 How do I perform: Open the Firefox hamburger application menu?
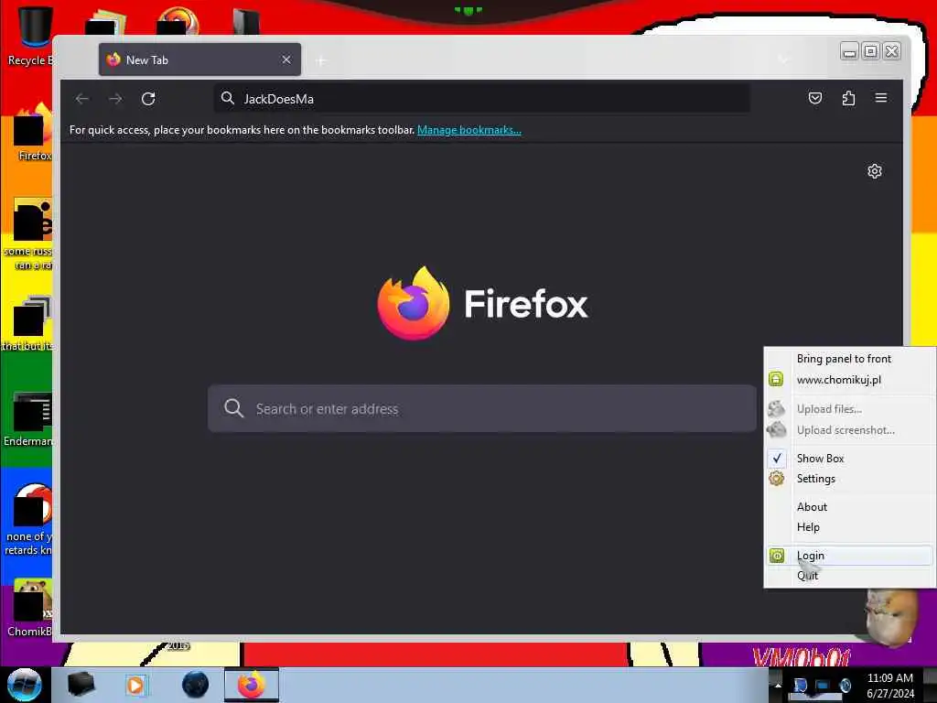(x=881, y=98)
